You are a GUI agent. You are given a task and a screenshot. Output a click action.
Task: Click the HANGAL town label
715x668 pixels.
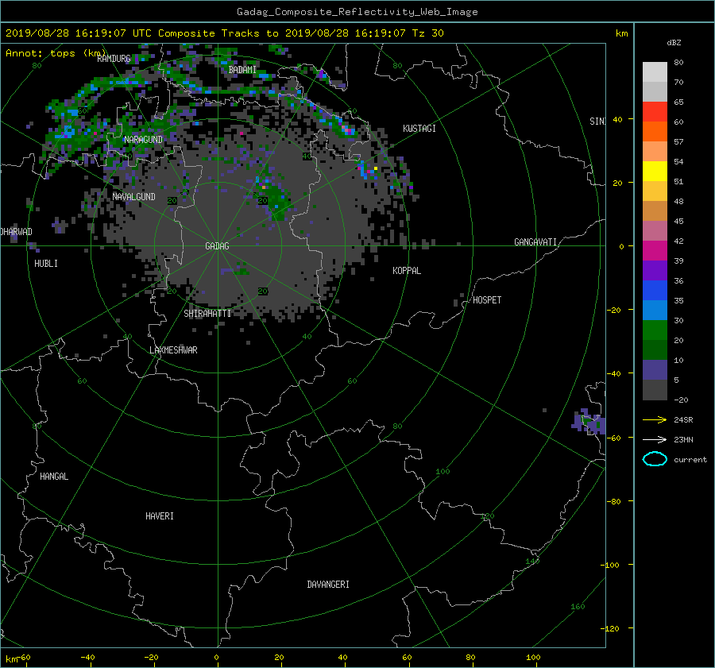point(54,477)
